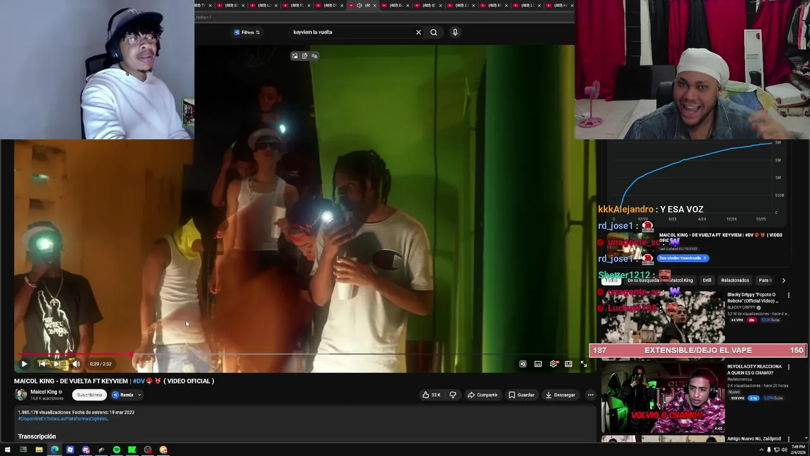The height and width of the screenshot is (456, 810).
Task: Open Microsoft Edge from the taskbar
Action: 54,450
